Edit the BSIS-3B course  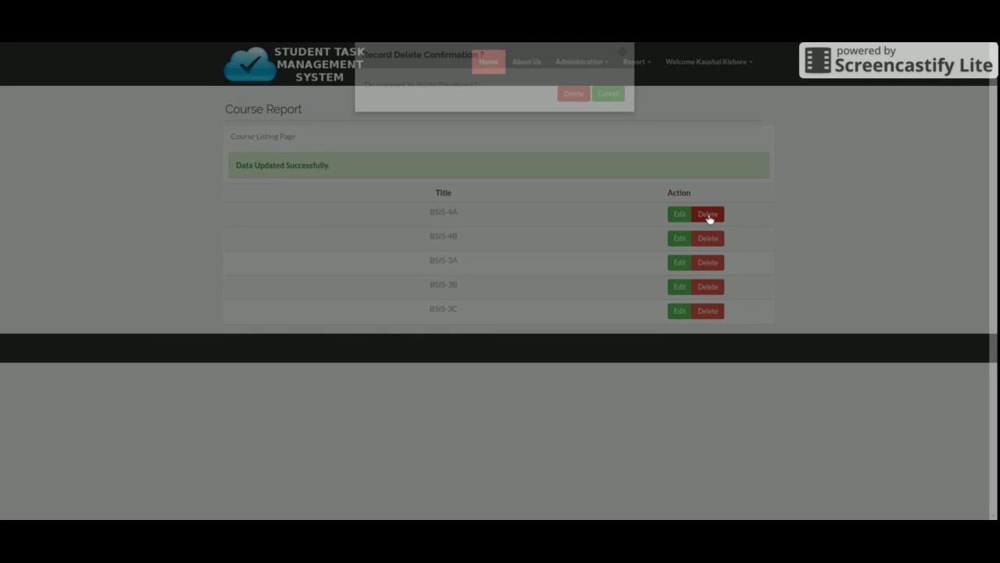680,287
